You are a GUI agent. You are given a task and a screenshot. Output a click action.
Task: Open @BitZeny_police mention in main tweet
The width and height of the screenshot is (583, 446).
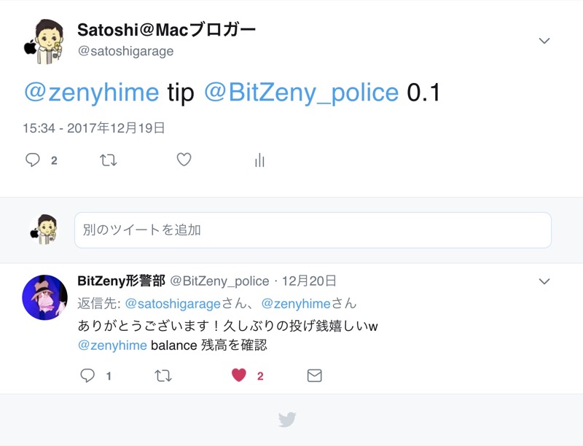[x=301, y=93]
